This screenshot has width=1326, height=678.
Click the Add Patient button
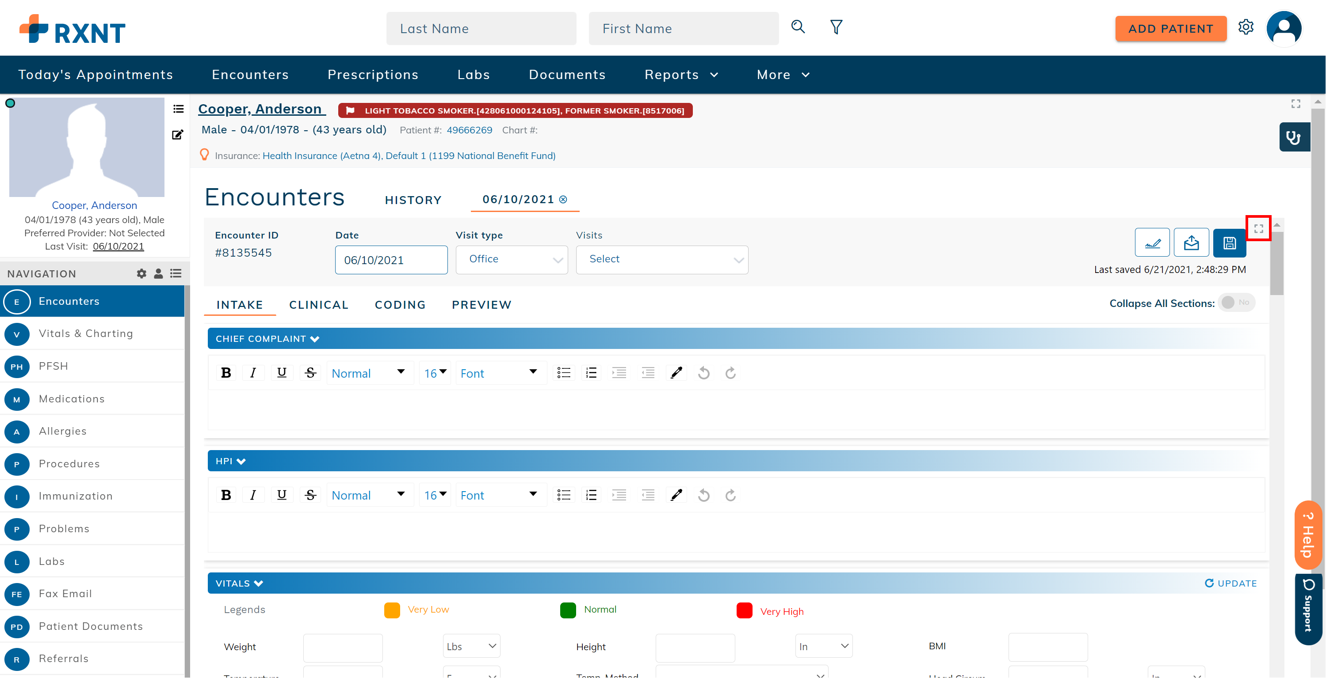tap(1170, 29)
